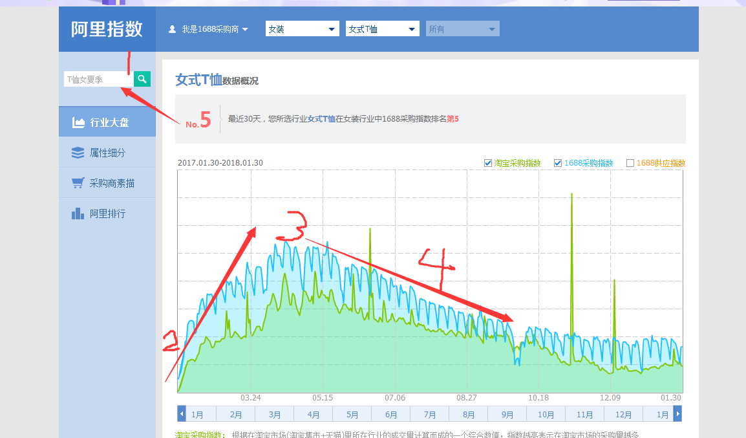Screen dimensions: 746x438
Task: Click the No.5 ranking badge
Action: [198, 120]
